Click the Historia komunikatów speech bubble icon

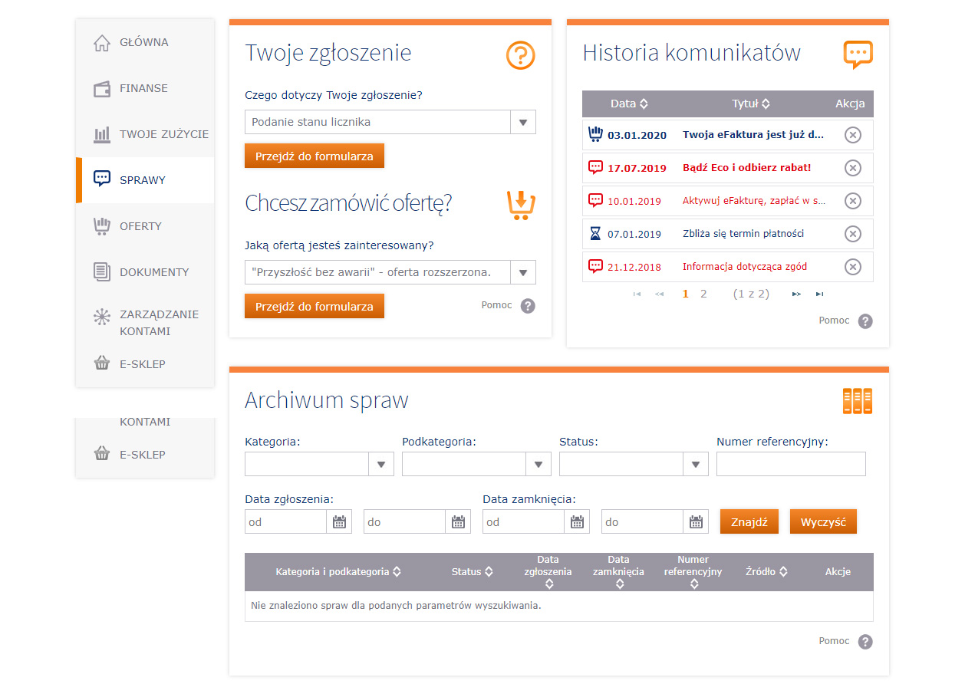858,54
